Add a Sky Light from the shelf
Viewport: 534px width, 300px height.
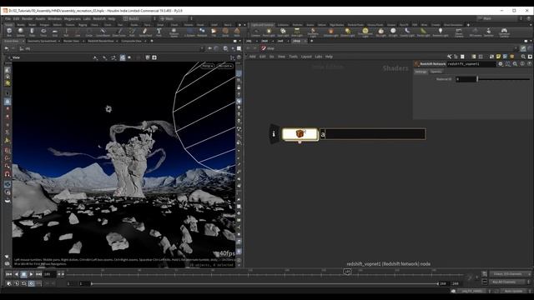point(381,32)
